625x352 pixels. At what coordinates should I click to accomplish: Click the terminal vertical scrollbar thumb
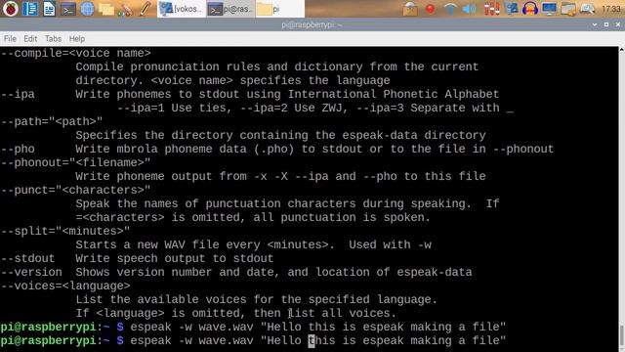(x=621, y=336)
